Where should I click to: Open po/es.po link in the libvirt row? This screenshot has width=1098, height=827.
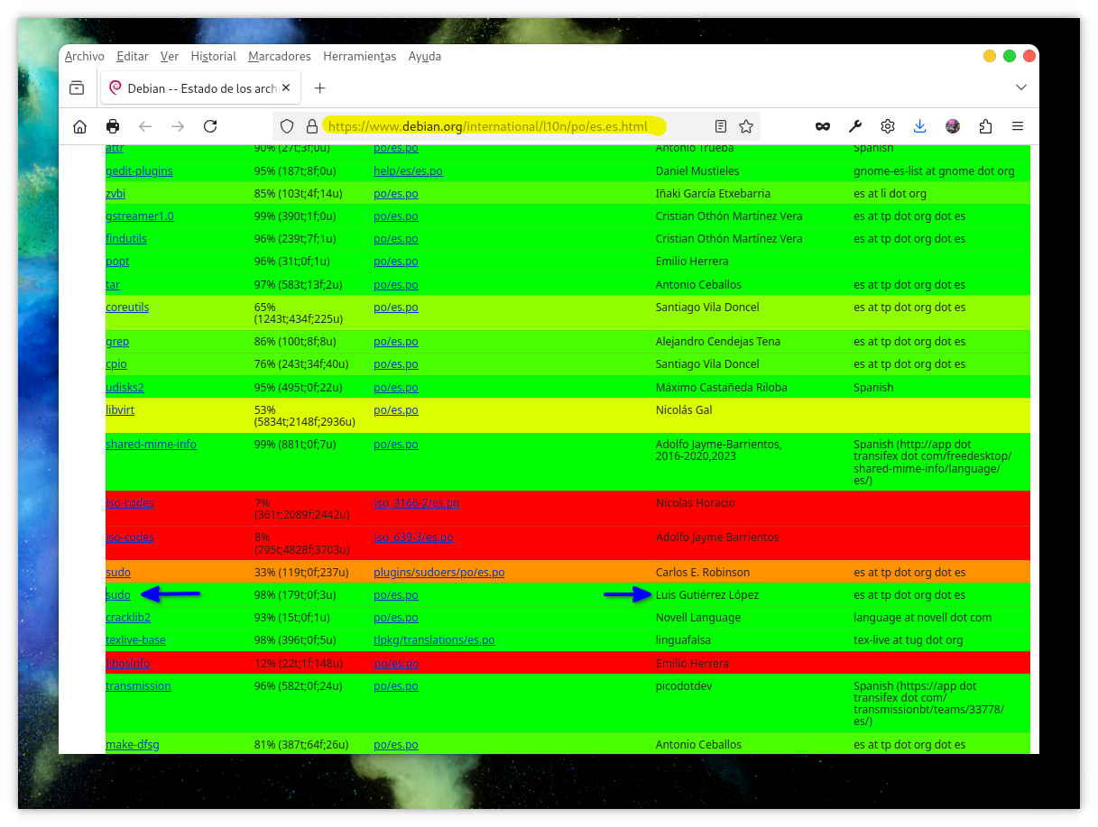396,409
